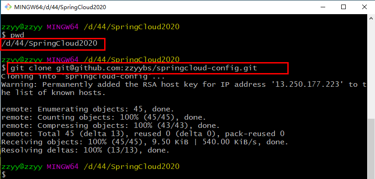Click the Cloning into 'springcloud-config' line
The image size is (375, 179).
(83, 77)
